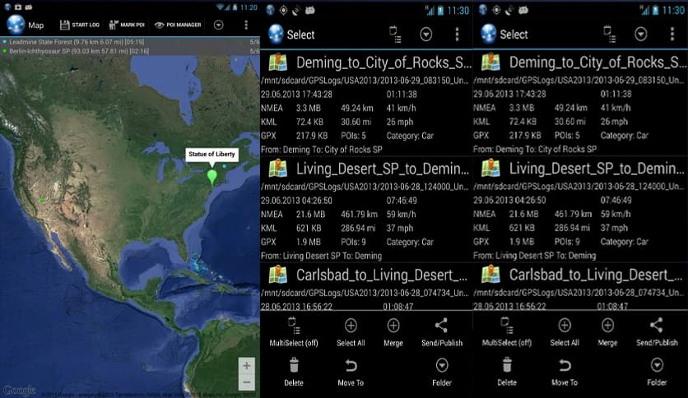Tap Select All on middle Select screen
Image resolution: width=688 pixels, height=398 pixels.
[x=351, y=332]
